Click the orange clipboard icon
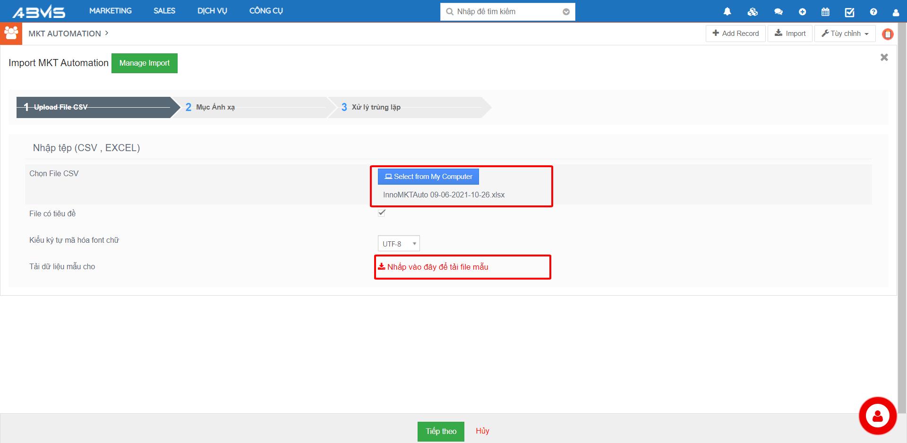This screenshot has height=443, width=907. click(x=888, y=34)
